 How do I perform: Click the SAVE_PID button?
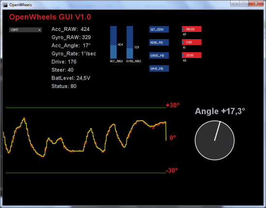pos(159,69)
